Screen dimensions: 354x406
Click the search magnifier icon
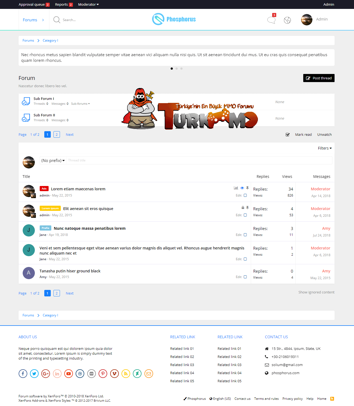coord(57,20)
